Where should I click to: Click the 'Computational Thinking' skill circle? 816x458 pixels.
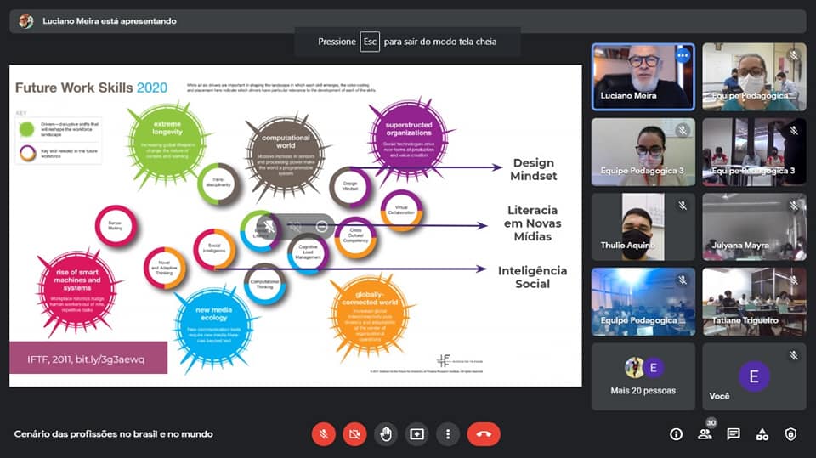tap(264, 284)
